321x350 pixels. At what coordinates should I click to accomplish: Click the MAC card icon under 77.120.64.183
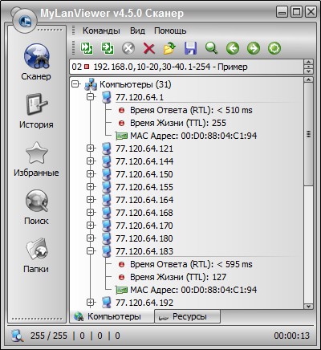pos(121,290)
